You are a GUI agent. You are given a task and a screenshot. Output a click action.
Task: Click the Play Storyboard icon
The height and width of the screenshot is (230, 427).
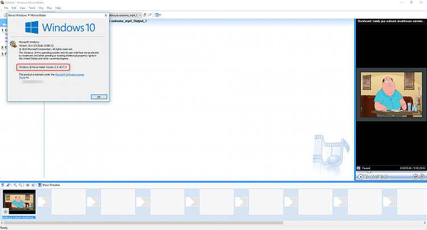coord(33,185)
